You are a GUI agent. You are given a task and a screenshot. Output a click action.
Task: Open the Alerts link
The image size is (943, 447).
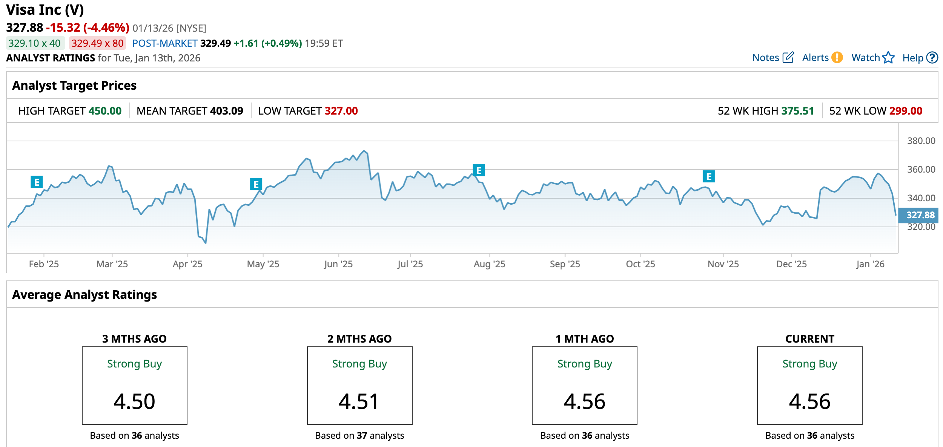click(x=815, y=58)
